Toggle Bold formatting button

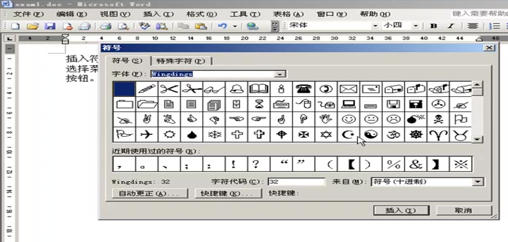434,26
